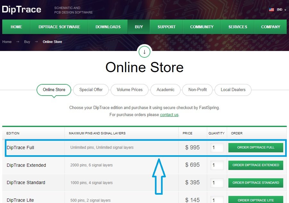Click 'Maximum Pins and Signal Layers' header
The image size is (289, 203).
pos(97,133)
